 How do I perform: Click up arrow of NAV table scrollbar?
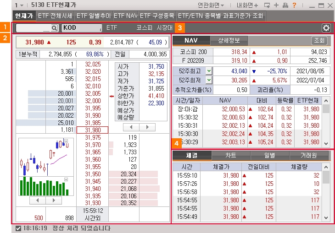click(x=326, y=101)
